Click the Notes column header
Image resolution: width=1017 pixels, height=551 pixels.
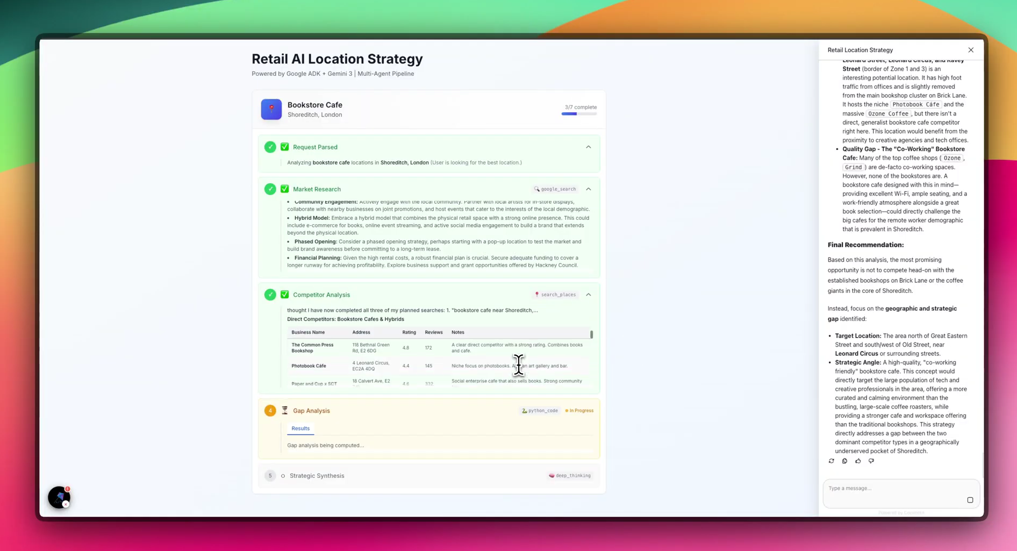click(x=458, y=332)
